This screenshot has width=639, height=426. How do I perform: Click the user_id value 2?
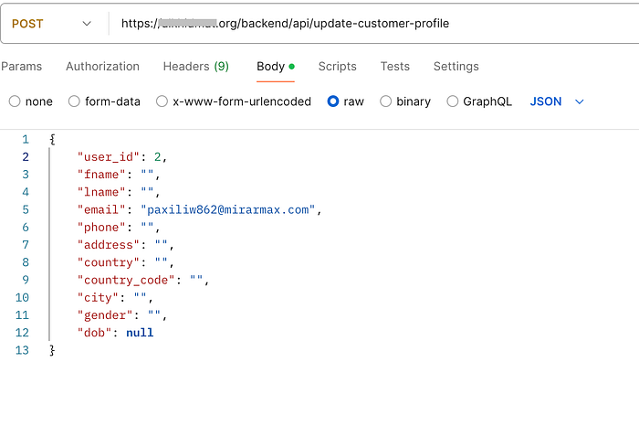(158, 157)
